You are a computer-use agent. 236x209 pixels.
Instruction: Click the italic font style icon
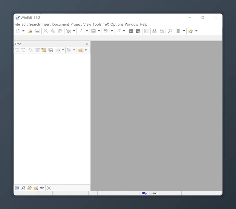[x=81, y=31]
